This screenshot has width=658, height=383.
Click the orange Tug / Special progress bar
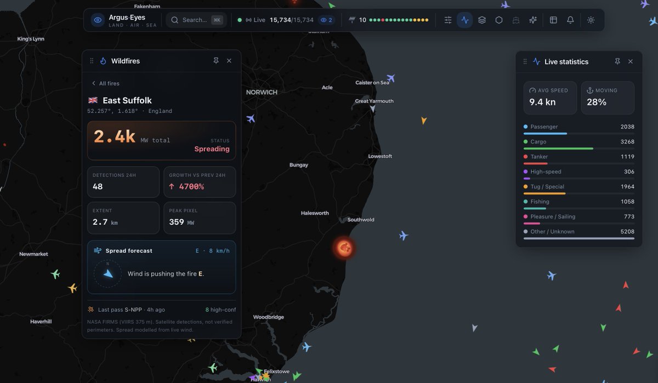click(544, 193)
